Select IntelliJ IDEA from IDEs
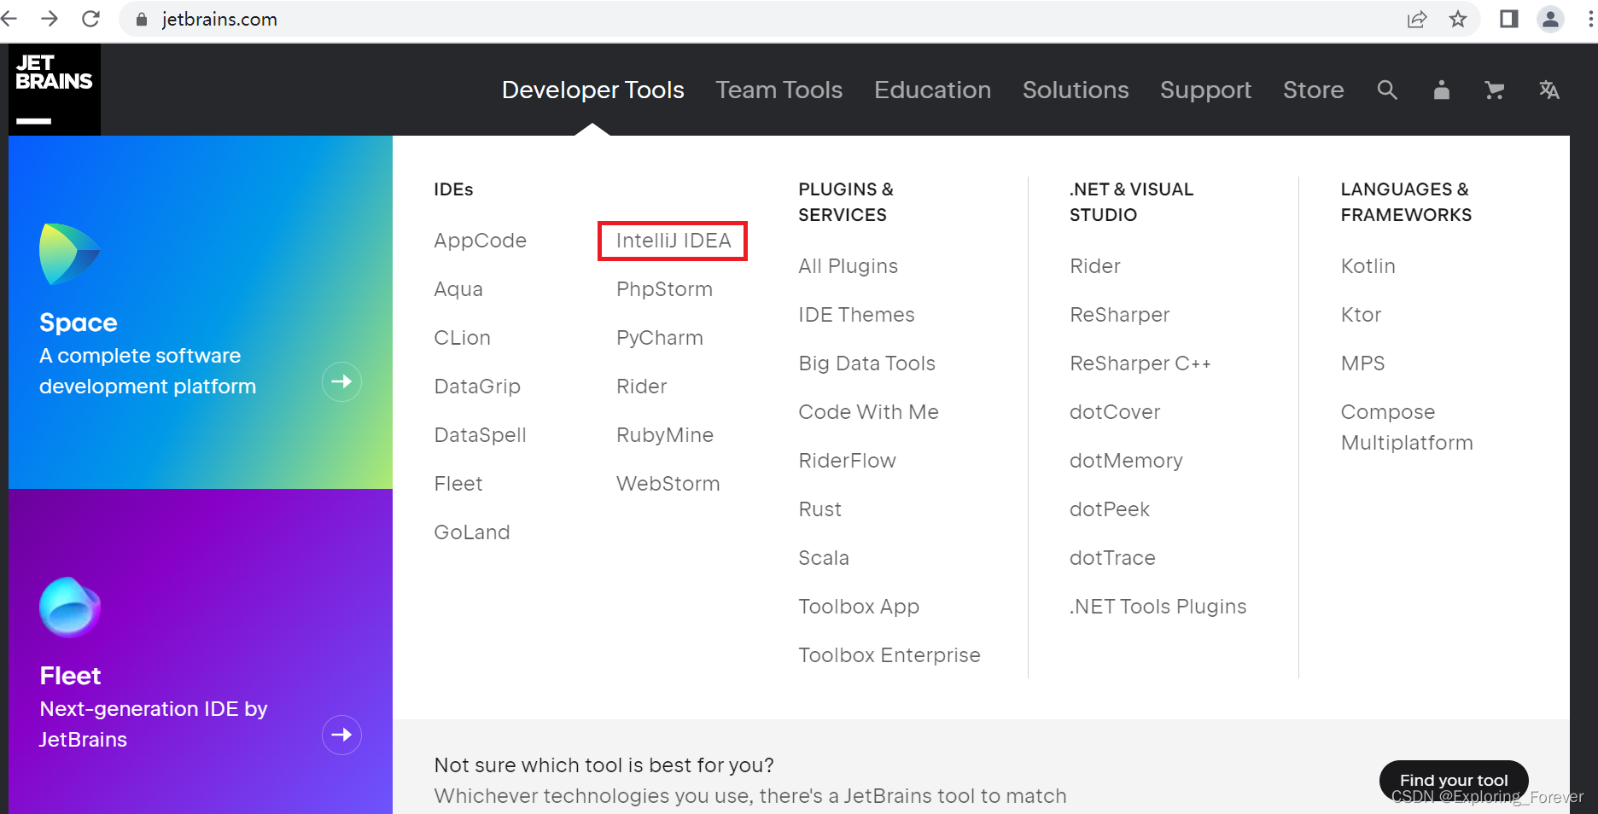 [x=674, y=241]
